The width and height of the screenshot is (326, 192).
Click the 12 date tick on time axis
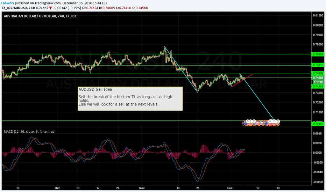258,188
